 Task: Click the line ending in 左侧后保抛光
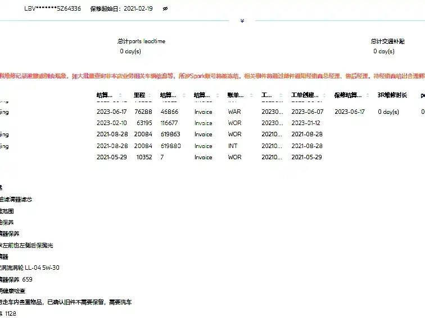(26, 245)
